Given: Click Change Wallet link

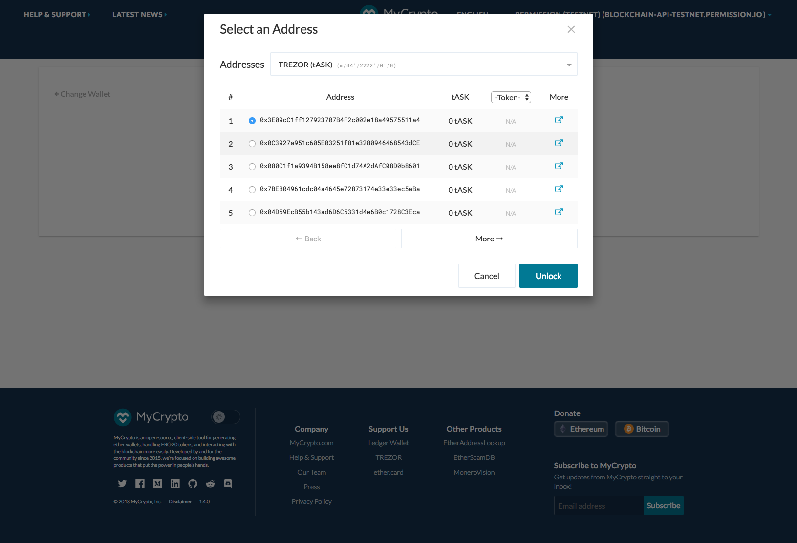Looking at the screenshot, I should [x=82, y=94].
